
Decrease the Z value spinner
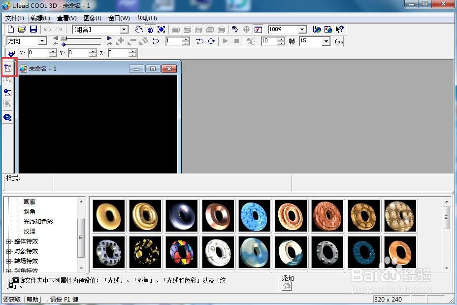(132, 55)
